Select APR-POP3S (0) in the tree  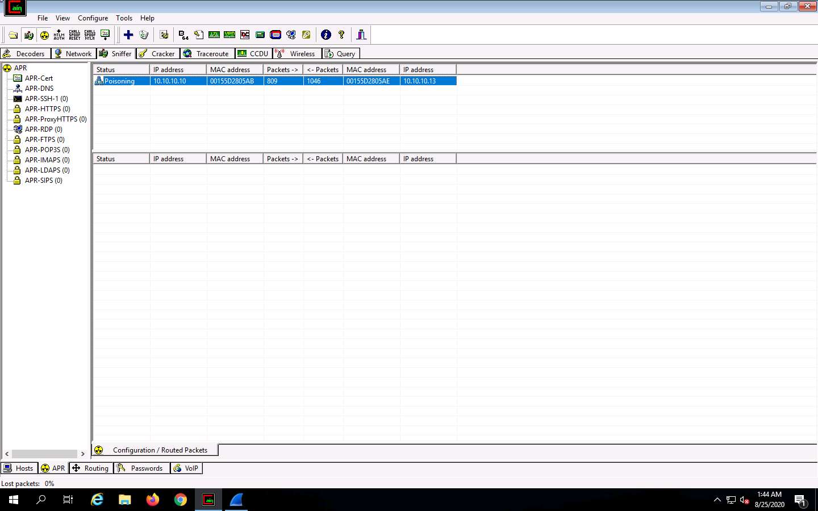click(47, 150)
